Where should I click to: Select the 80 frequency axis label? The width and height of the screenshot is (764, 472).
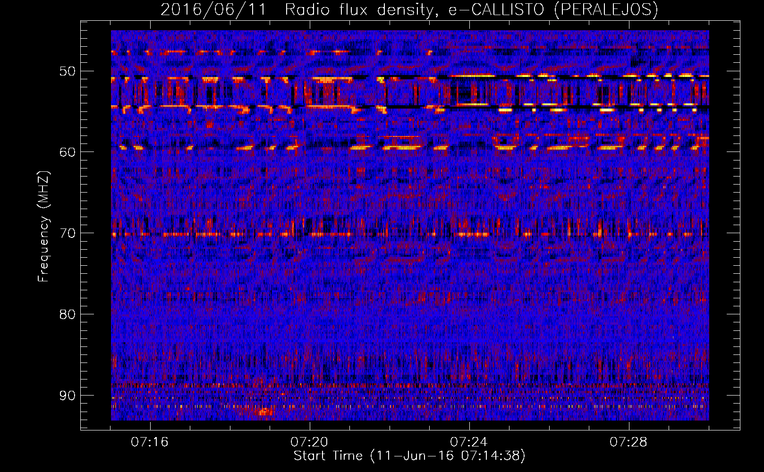pos(68,314)
